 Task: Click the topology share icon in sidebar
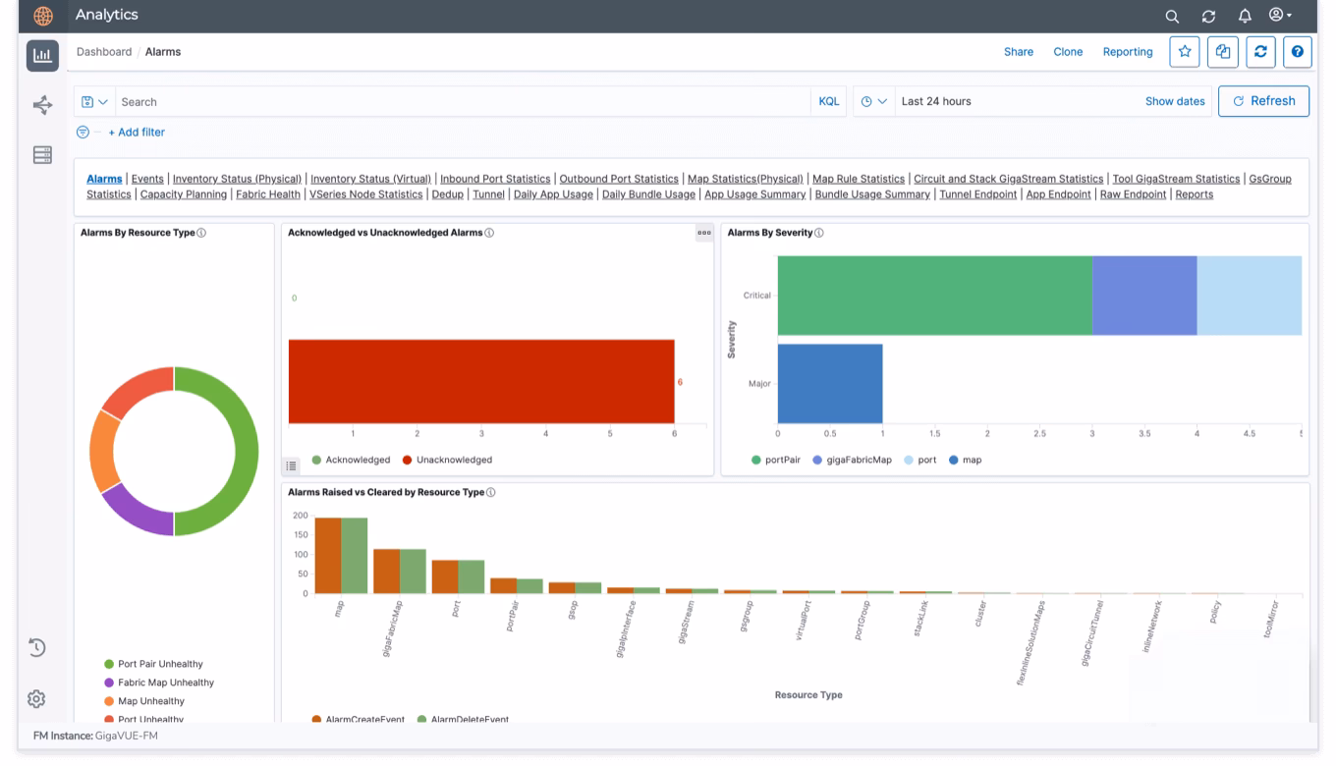pos(41,105)
